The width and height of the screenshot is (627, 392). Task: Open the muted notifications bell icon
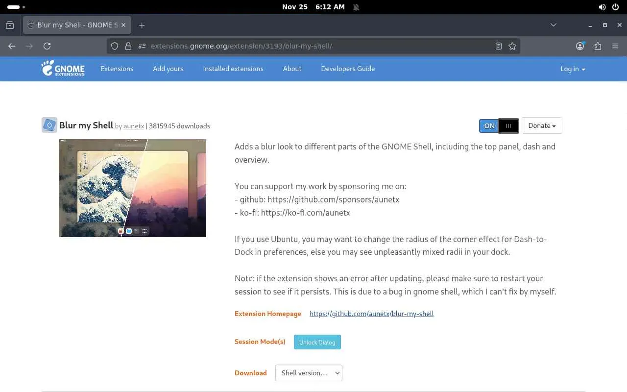coord(356,7)
